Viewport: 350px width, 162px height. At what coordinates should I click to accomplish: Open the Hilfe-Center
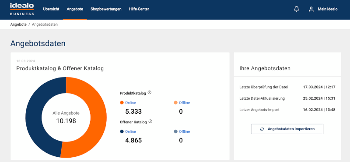(x=139, y=9)
